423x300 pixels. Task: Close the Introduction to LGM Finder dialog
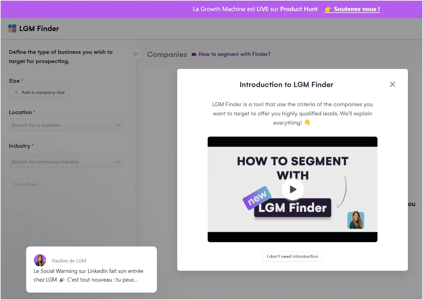pos(393,84)
